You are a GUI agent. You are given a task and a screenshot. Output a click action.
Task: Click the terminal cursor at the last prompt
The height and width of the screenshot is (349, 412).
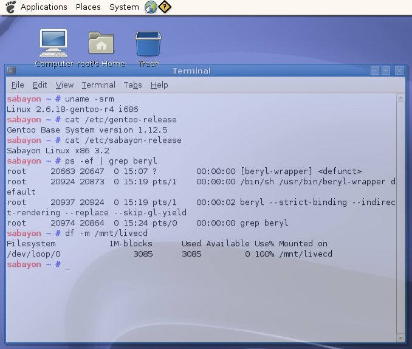[x=67, y=264]
